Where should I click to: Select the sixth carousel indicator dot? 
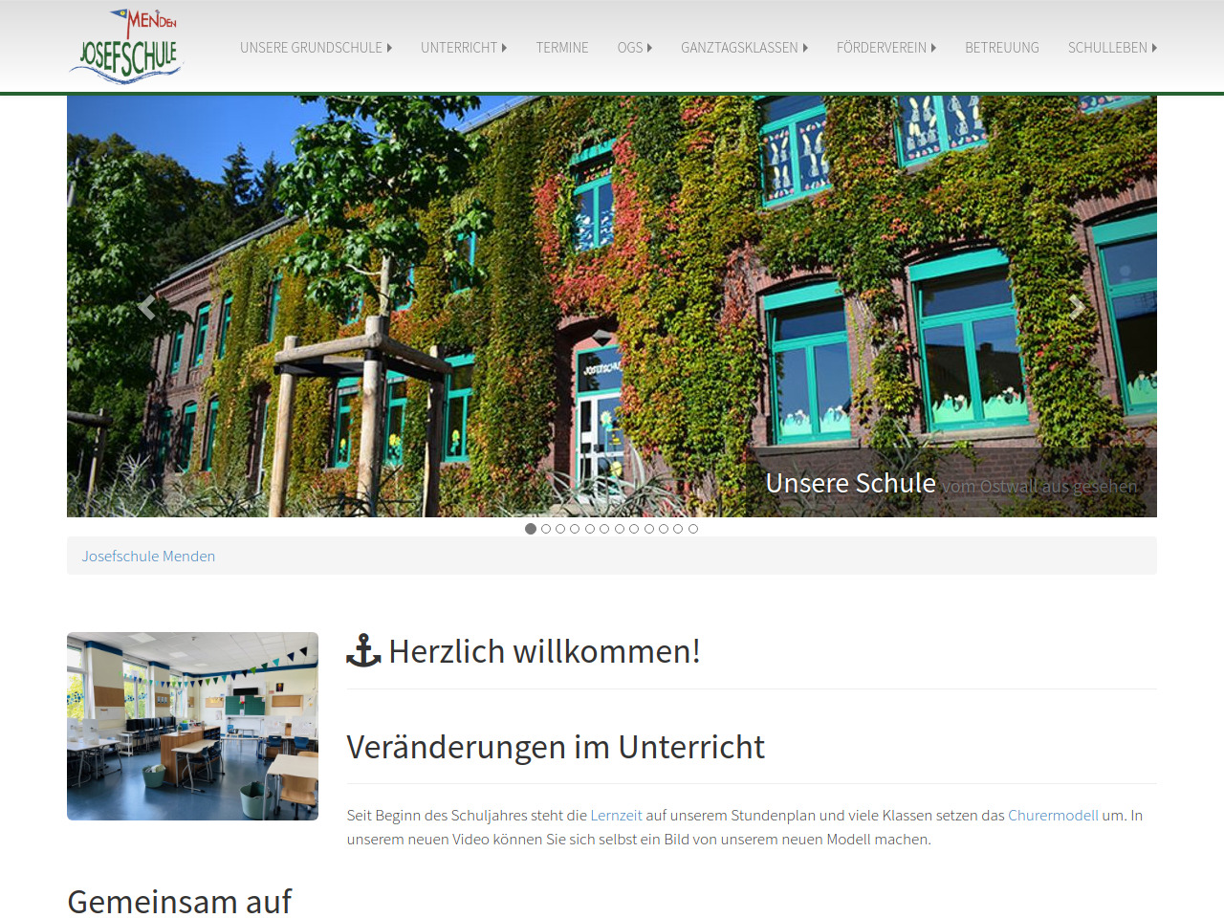pyautogui.click(x=604, y=529)
